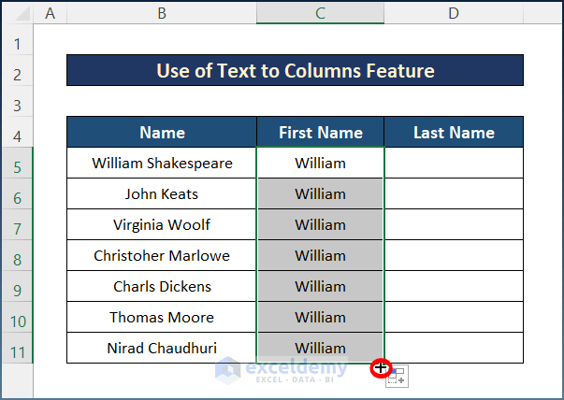Click the First Name cell in row 5
The image size is (564, 400).
[320, 164]
